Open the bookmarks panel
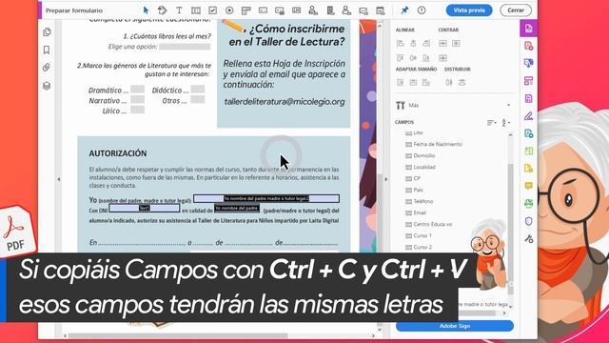 [47, 50]
